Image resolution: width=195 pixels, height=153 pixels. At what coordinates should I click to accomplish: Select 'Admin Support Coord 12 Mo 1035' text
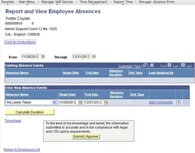pyautogui.click(x=31, y=29)
